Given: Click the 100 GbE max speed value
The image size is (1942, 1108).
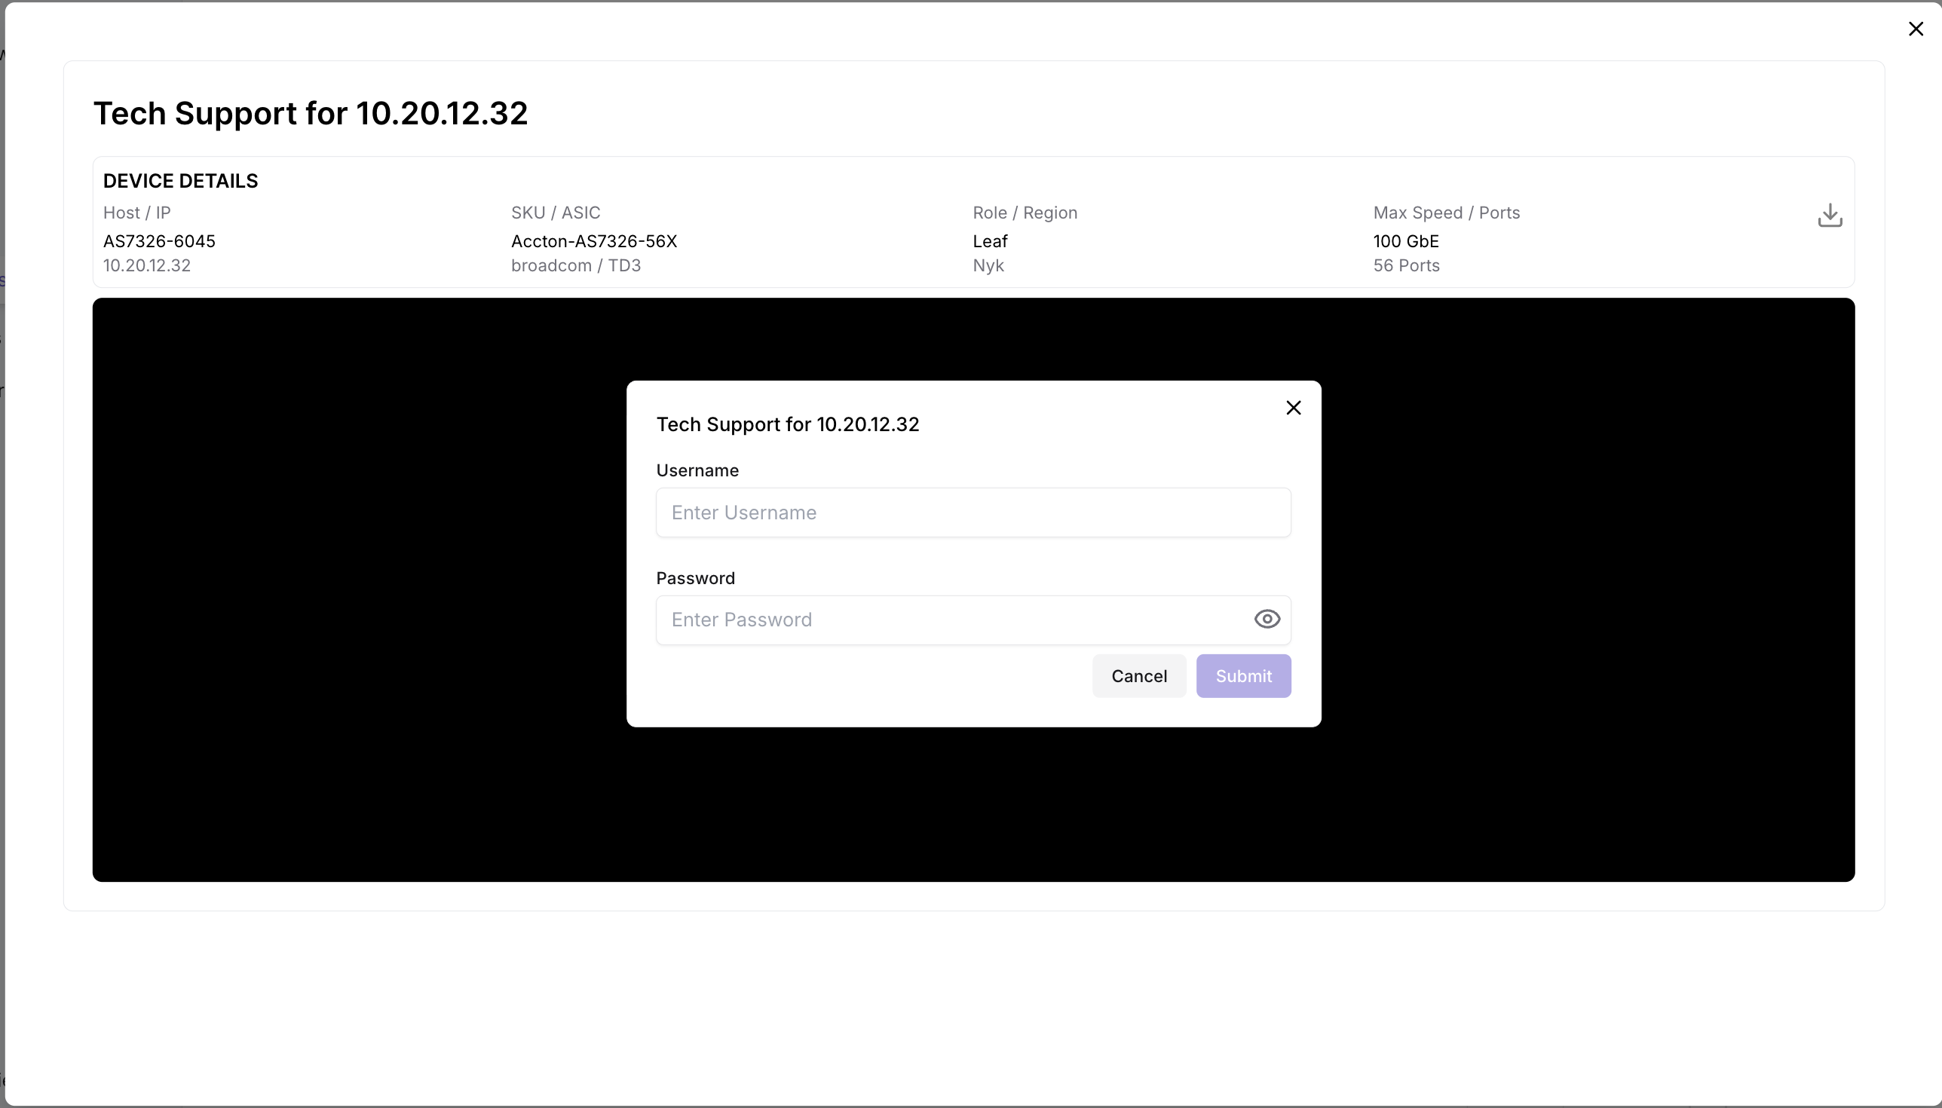Looking at the screenshot, I should 1405,241.
